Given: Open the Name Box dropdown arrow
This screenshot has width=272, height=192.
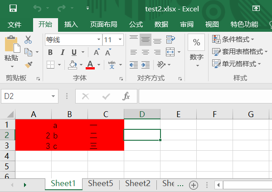Looking at the screenshot, I should pyautogui.click(x=54, y=96).
